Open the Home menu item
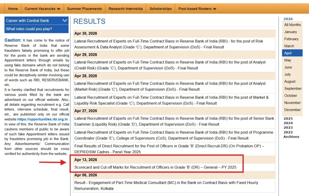 pos(13,9)
